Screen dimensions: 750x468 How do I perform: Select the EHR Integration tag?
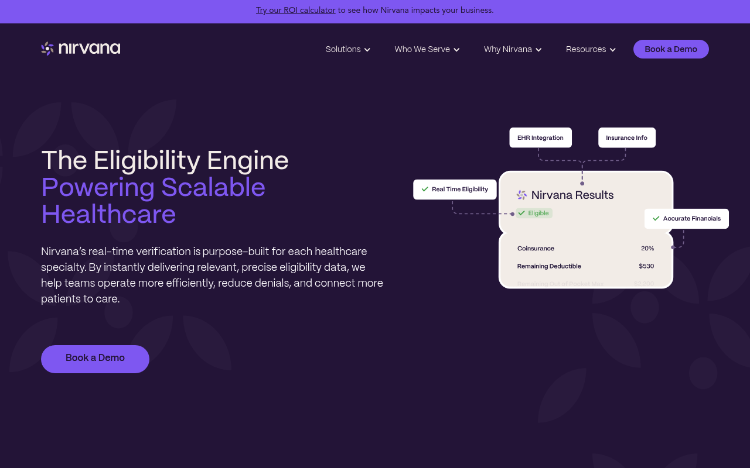[540, 138]
